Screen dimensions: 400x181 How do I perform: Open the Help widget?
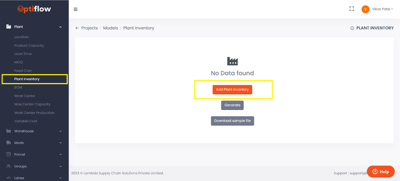(x=381, y=171)
